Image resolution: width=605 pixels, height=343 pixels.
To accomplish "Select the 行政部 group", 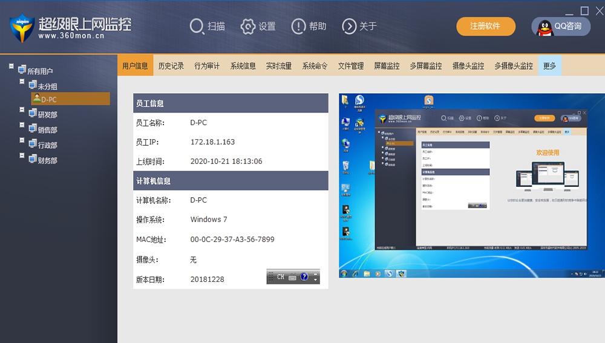I will (x=47, y=145).
